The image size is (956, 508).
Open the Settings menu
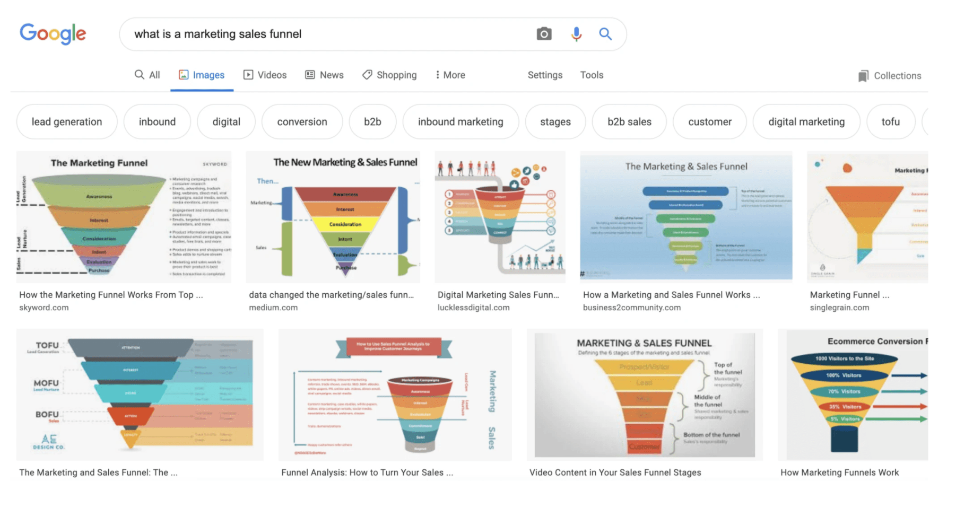(545, 75)
